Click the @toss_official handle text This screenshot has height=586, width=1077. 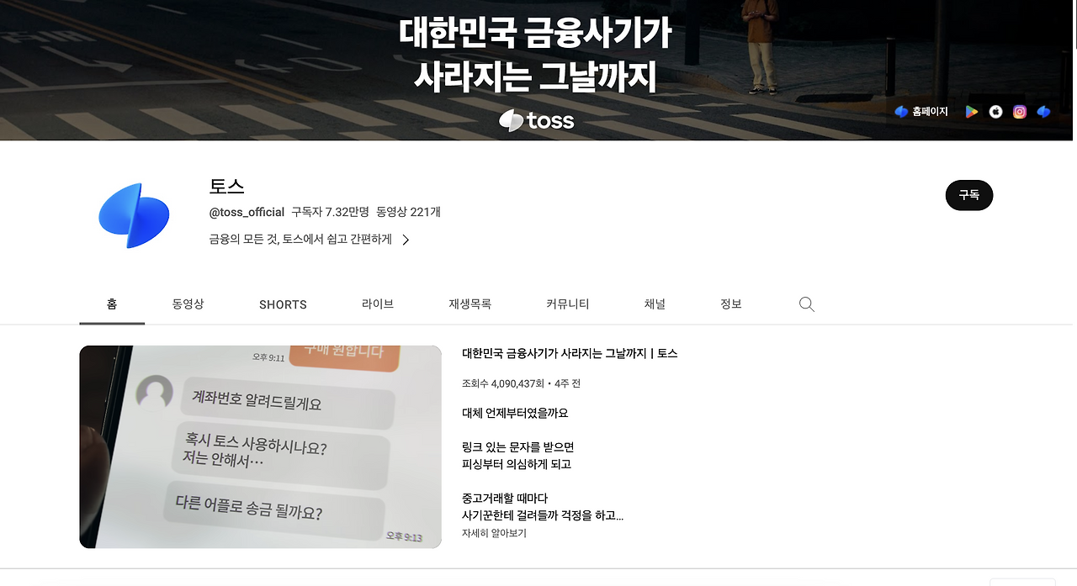(247, 212)
